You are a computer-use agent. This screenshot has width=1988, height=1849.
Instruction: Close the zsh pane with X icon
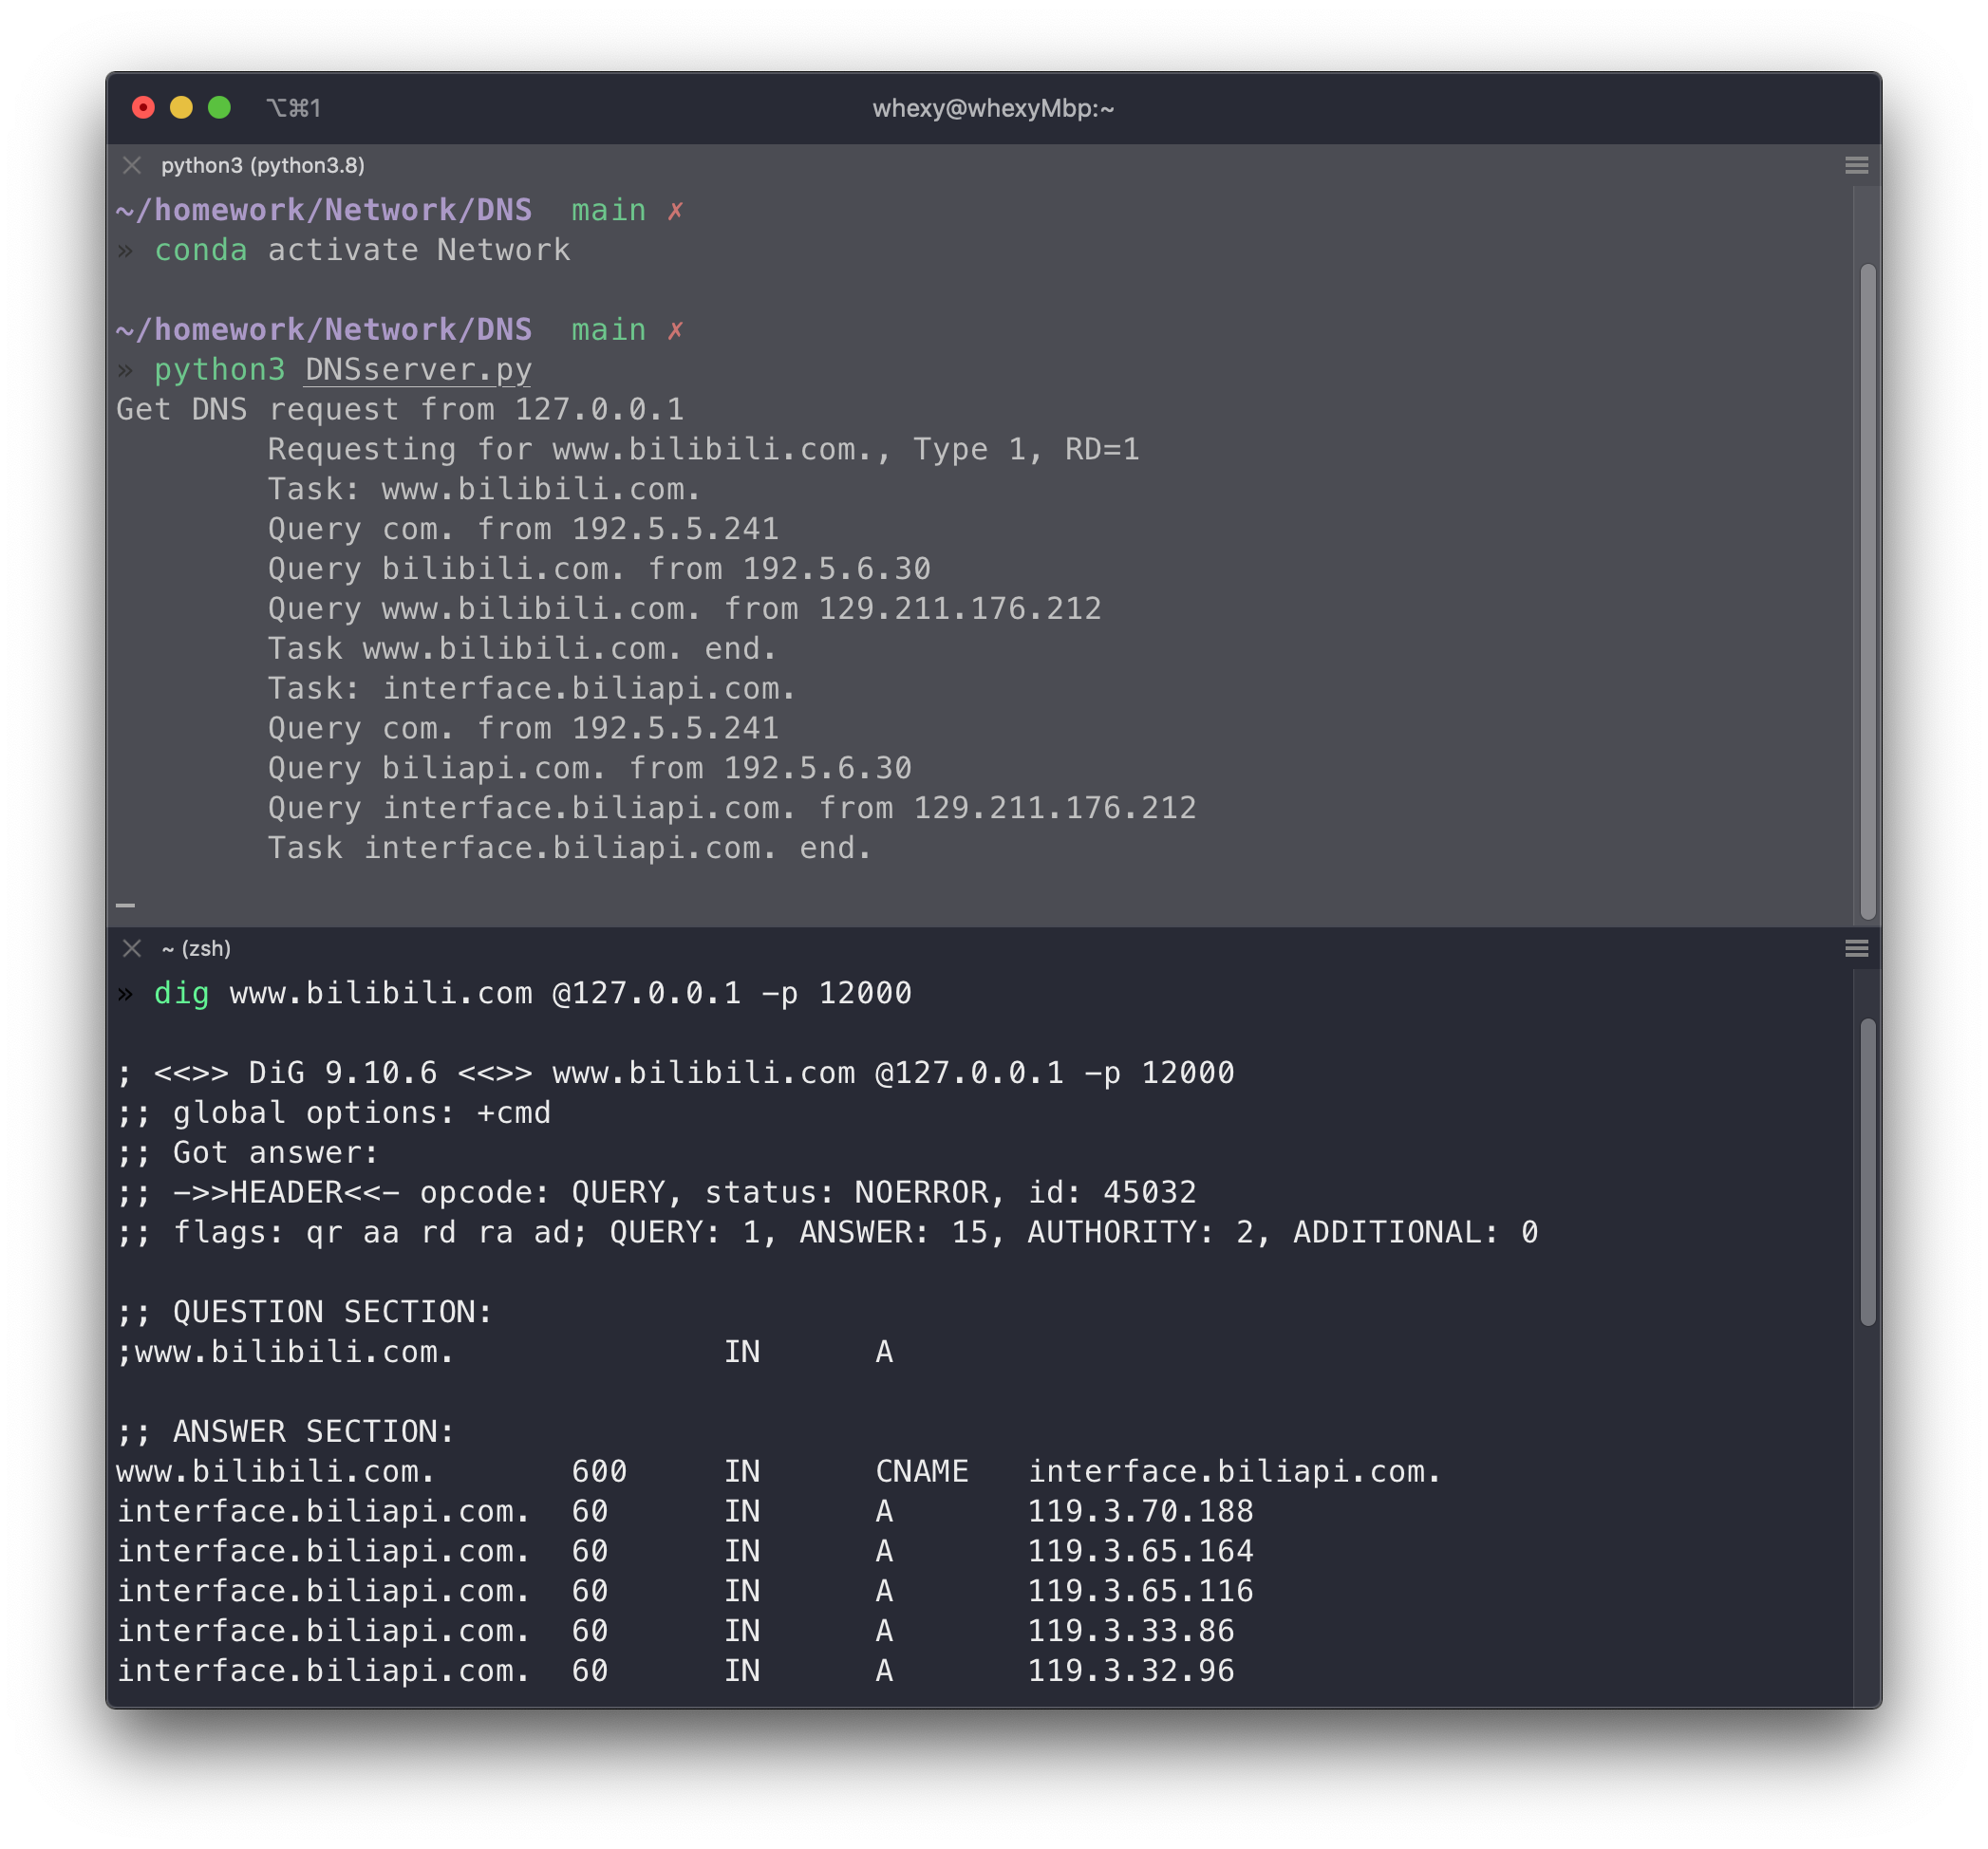[x=132, y=948]
